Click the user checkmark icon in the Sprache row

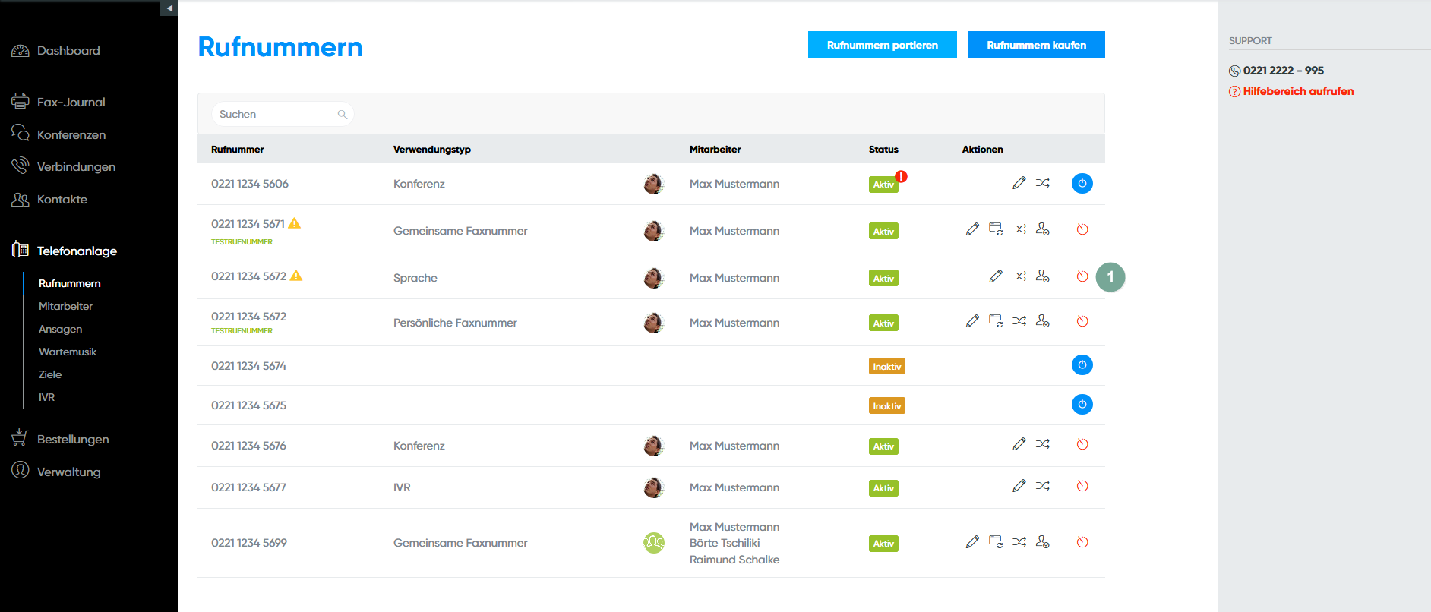1042,276
